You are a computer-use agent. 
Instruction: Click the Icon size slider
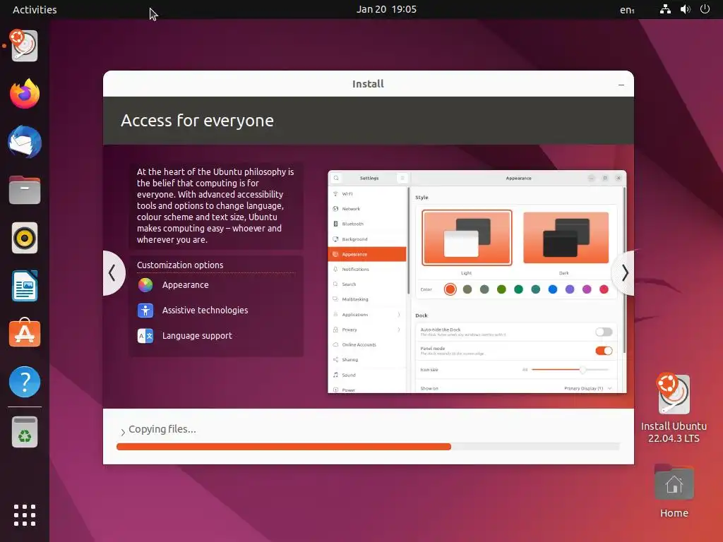570,370
